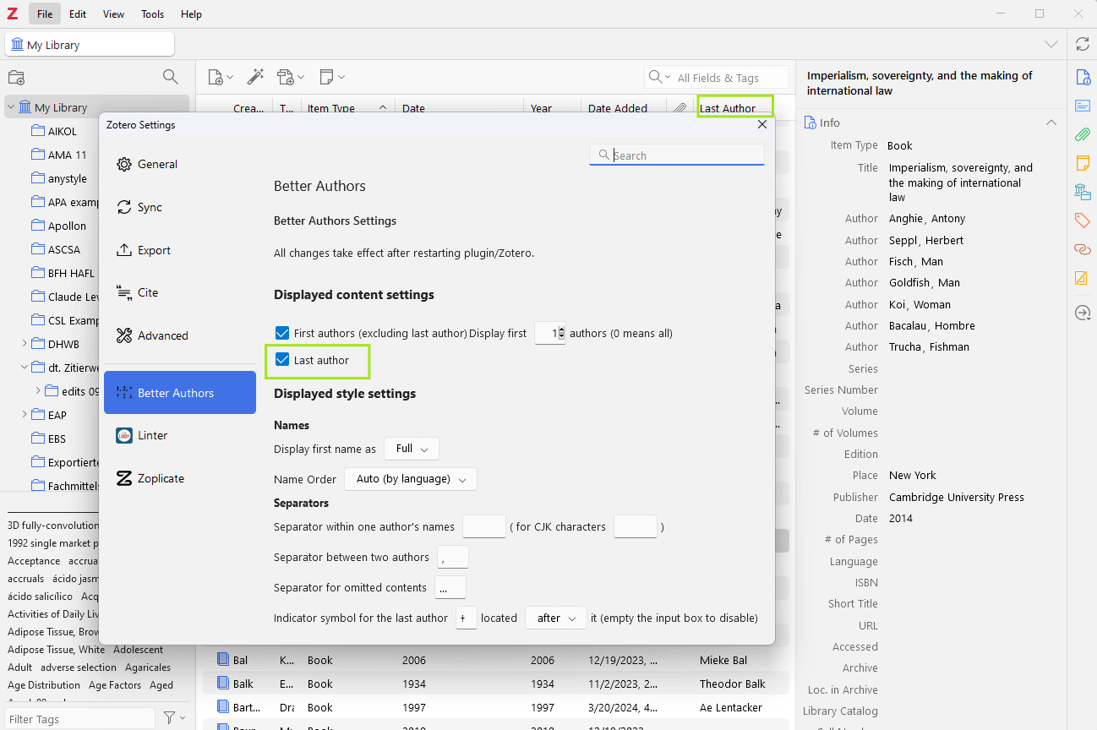Open the Add Item by Identifier magic wand
The image size is (1097, 730).
255,77
